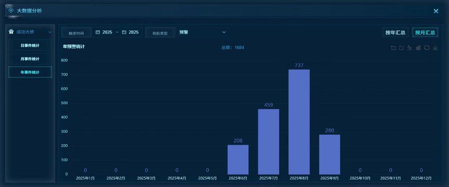Click the 2025年6月 axis label
Viewport: 449px width, 187px height.
click(238, 178)
